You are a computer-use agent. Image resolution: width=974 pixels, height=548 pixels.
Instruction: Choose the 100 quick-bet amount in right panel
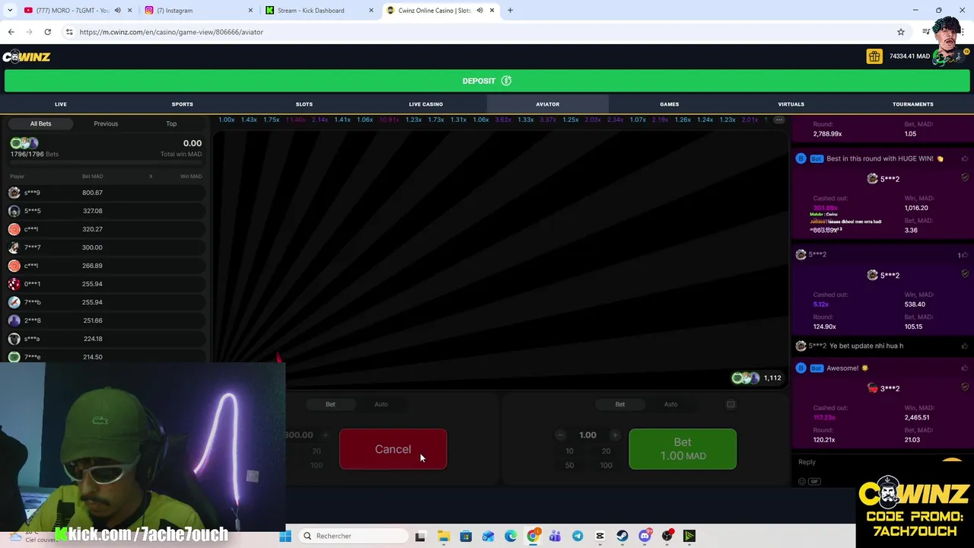point(606,465)
